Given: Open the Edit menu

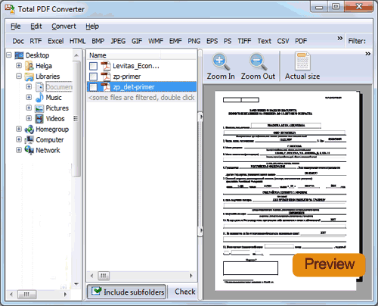Looking at the screenshot, I should coord(36,27).
